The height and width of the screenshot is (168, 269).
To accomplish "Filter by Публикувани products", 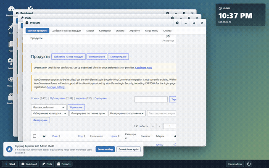I will pos(58,98).
